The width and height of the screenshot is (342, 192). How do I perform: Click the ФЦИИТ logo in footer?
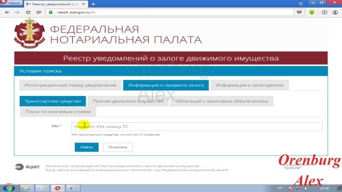tap(27, 167)
